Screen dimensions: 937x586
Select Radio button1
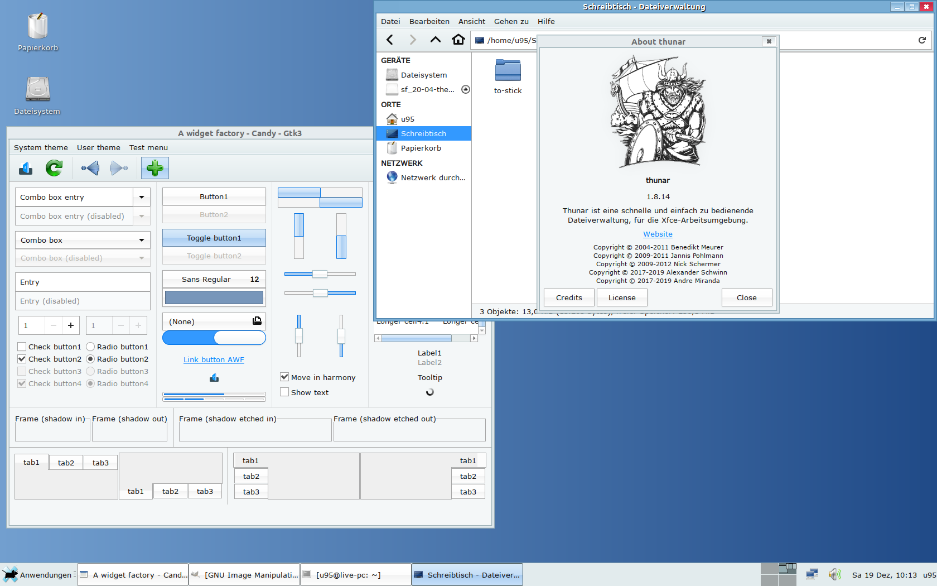117,347
